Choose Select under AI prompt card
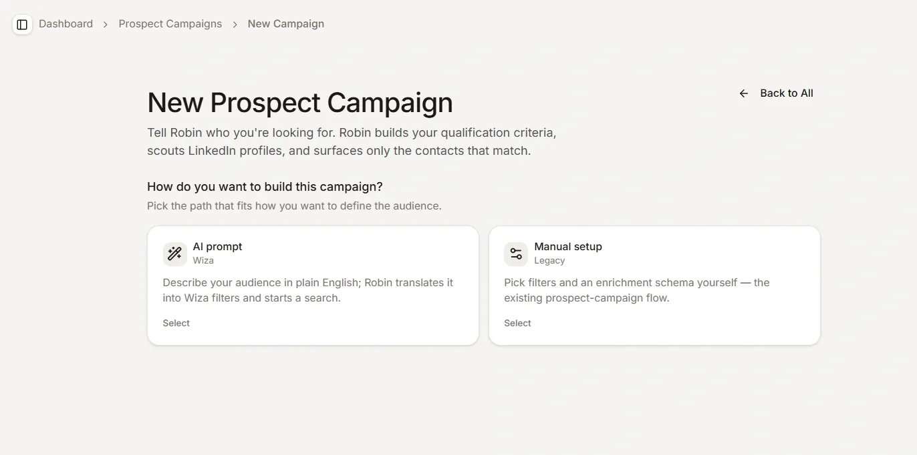The image size is (917, 455). [x=176, y=323]
